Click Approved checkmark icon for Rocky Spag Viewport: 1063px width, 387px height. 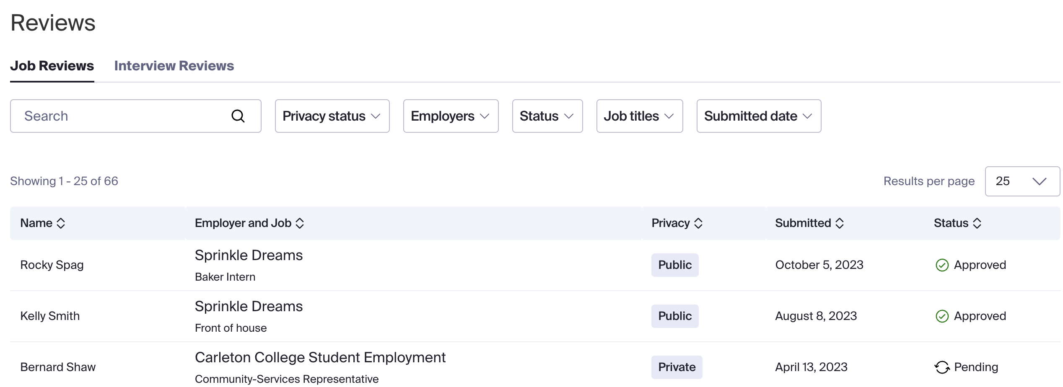click(942, 265)
